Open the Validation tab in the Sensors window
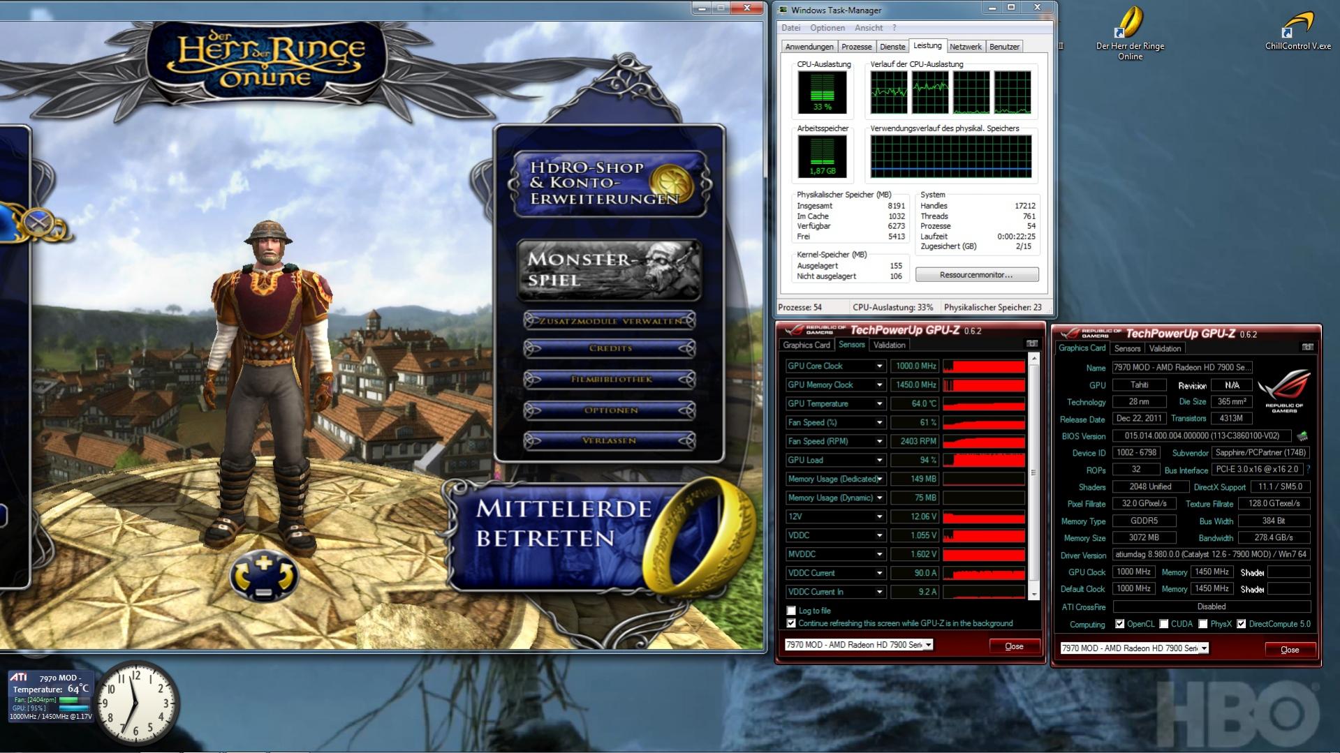Screen dimensions: 1340x753 click(x=889, y=345)
